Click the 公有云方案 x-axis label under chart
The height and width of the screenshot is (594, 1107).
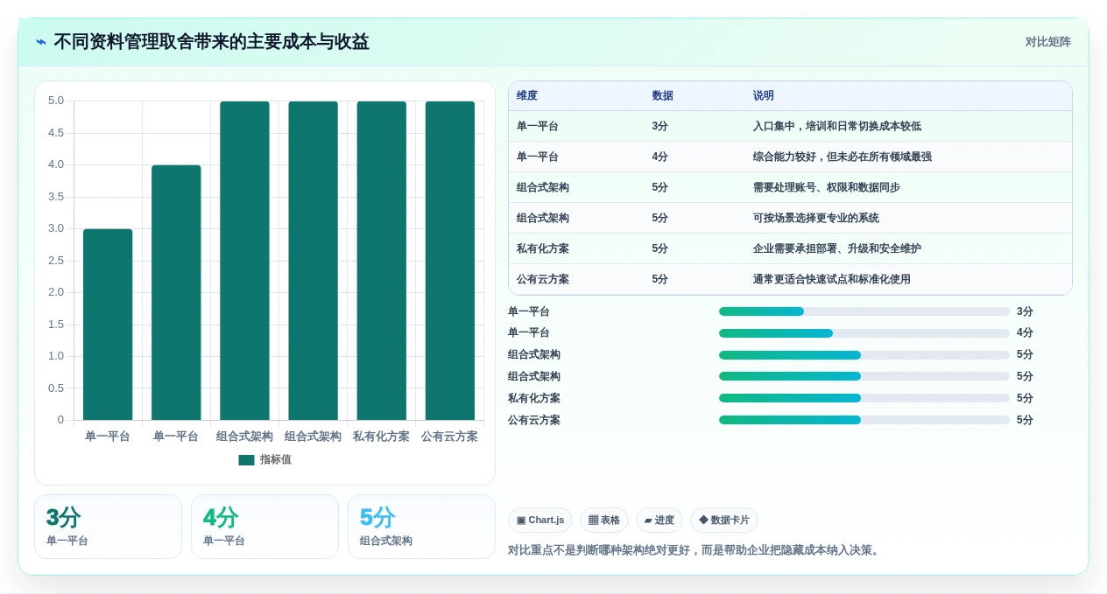tap(449, 436)
